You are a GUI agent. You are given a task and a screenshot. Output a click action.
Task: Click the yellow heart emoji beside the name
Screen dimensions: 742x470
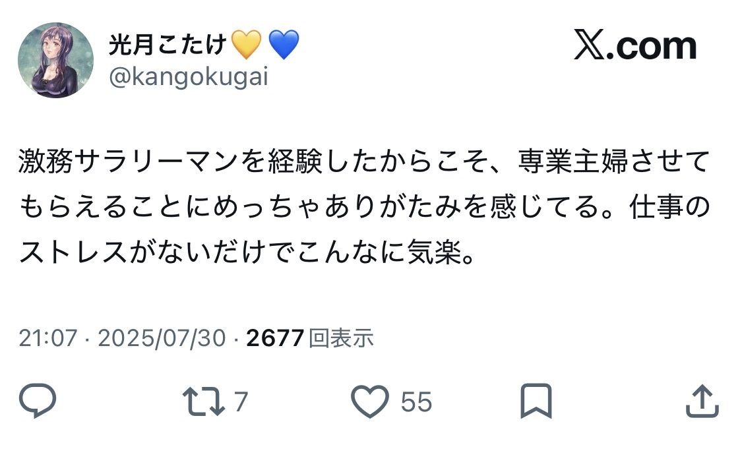click(245, 44)
